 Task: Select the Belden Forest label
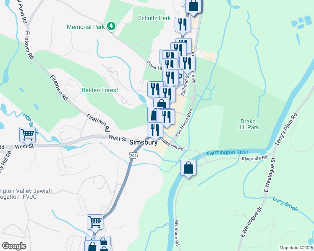(100, 90)
